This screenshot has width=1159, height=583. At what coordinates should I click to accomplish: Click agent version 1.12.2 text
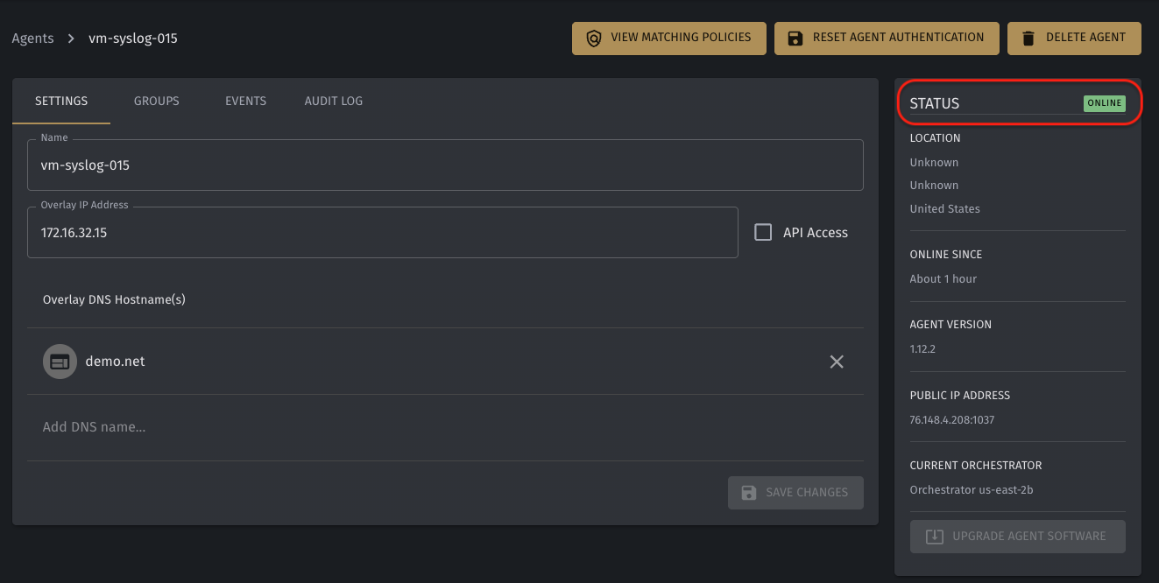pos(923,349)
